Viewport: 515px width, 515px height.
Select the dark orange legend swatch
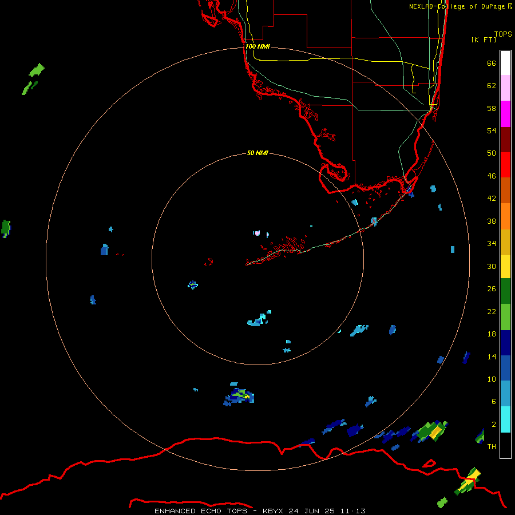click(505, 191)
